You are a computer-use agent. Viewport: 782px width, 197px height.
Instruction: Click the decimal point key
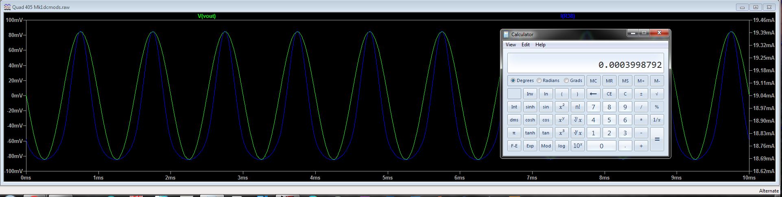(x=625, y=146)
